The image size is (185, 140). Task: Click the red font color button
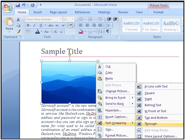coord(38,31)
